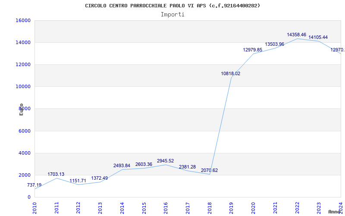
Task: Click the Euro y-axis title
Action: click(x=21, y=109)
